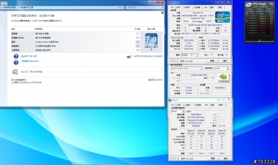Click the question-mark icon beside the score-meaning link

(x=16, y=56)
